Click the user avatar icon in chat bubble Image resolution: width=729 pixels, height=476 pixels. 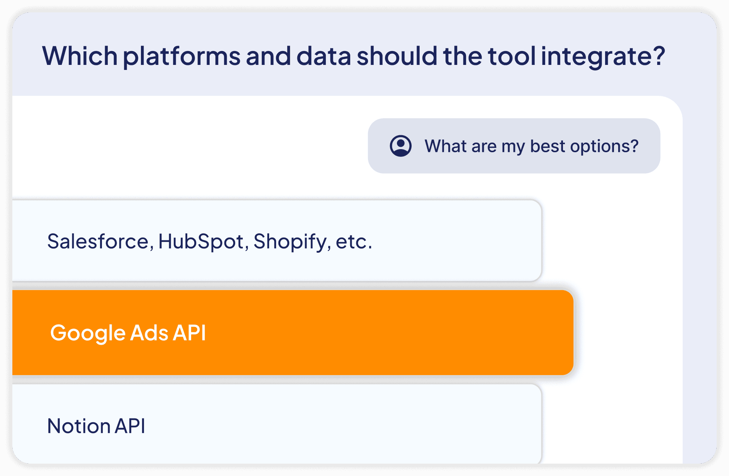coord(400,146)
